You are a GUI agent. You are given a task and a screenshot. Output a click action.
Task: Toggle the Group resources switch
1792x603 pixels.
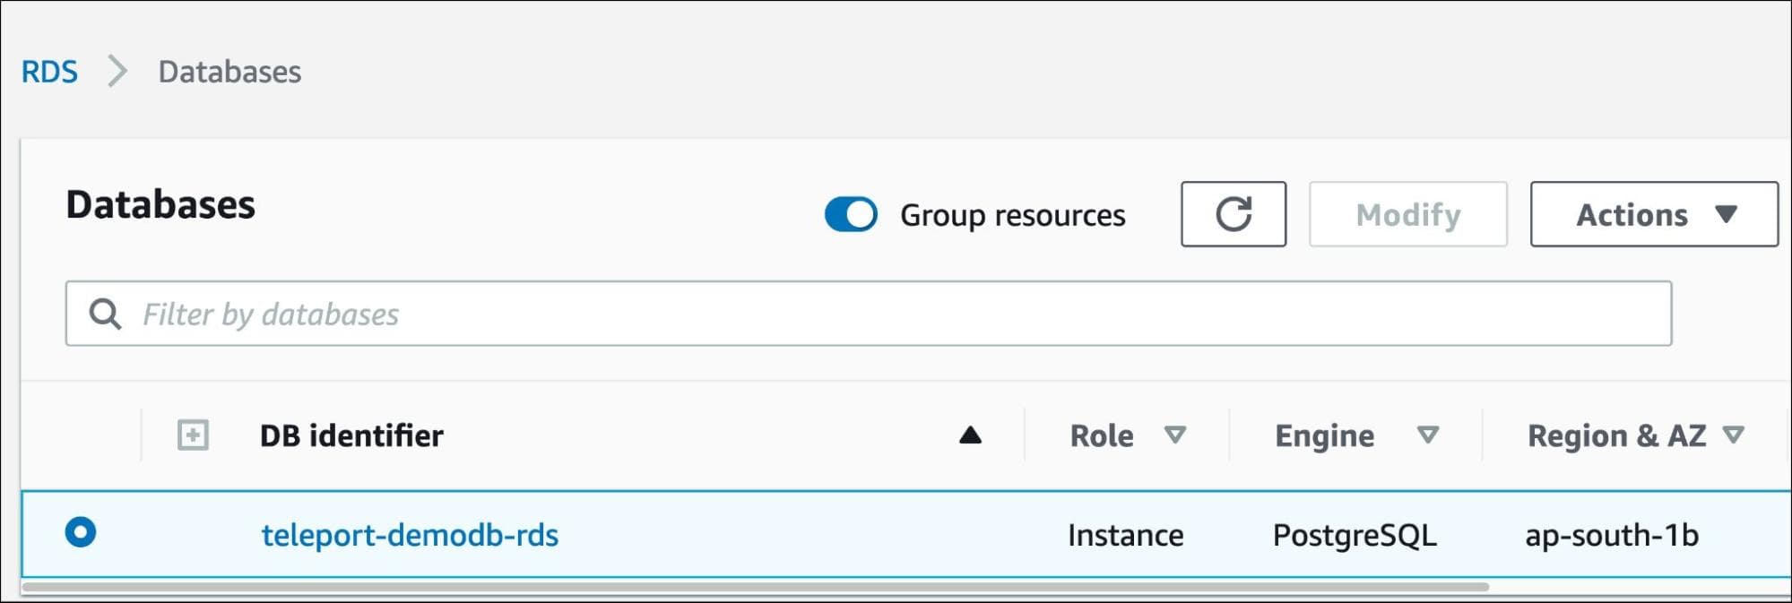pos(851,215)
